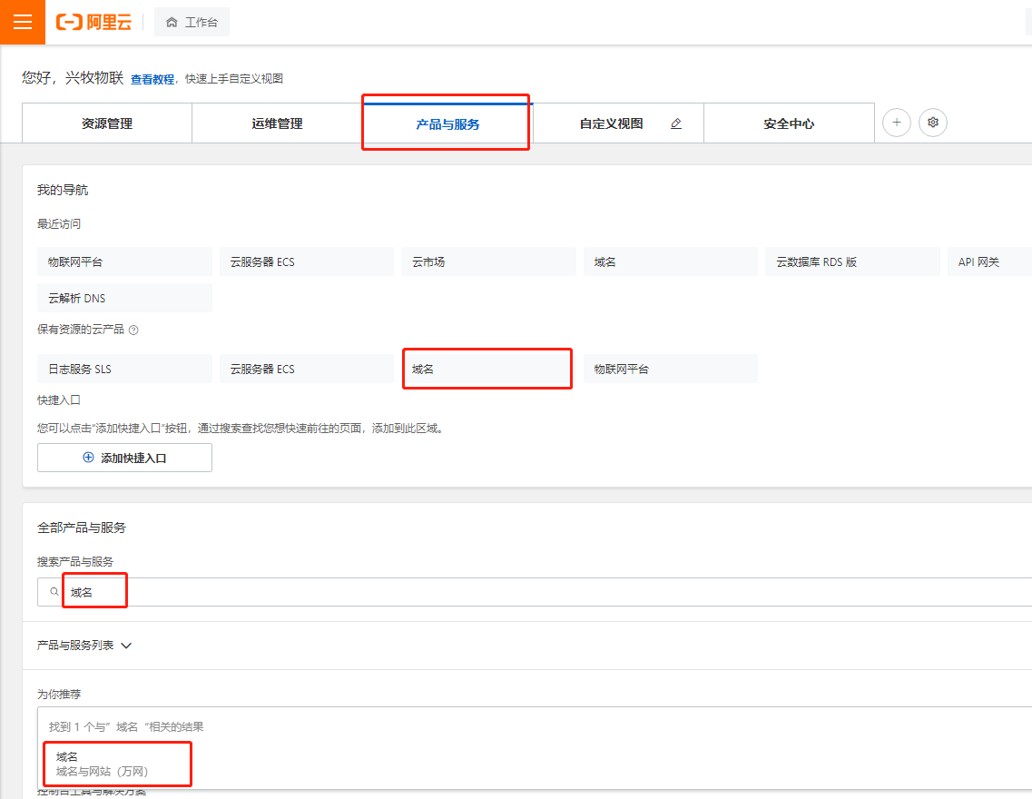Click help icon next to 保有资源的云产品
Viewport: 1032px width, 799px height.
pos(133,330)
